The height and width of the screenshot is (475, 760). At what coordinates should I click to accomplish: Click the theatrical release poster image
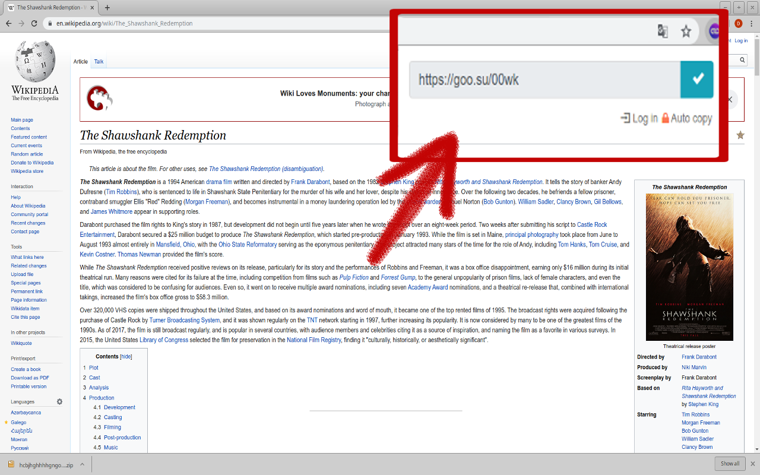click(x=689, y=267)
